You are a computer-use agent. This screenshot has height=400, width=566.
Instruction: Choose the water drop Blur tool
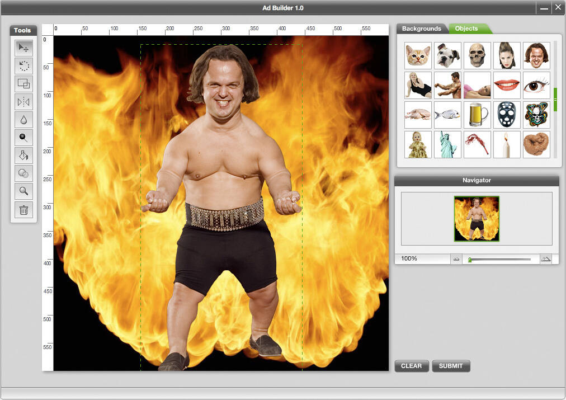(x=23, y=120)
